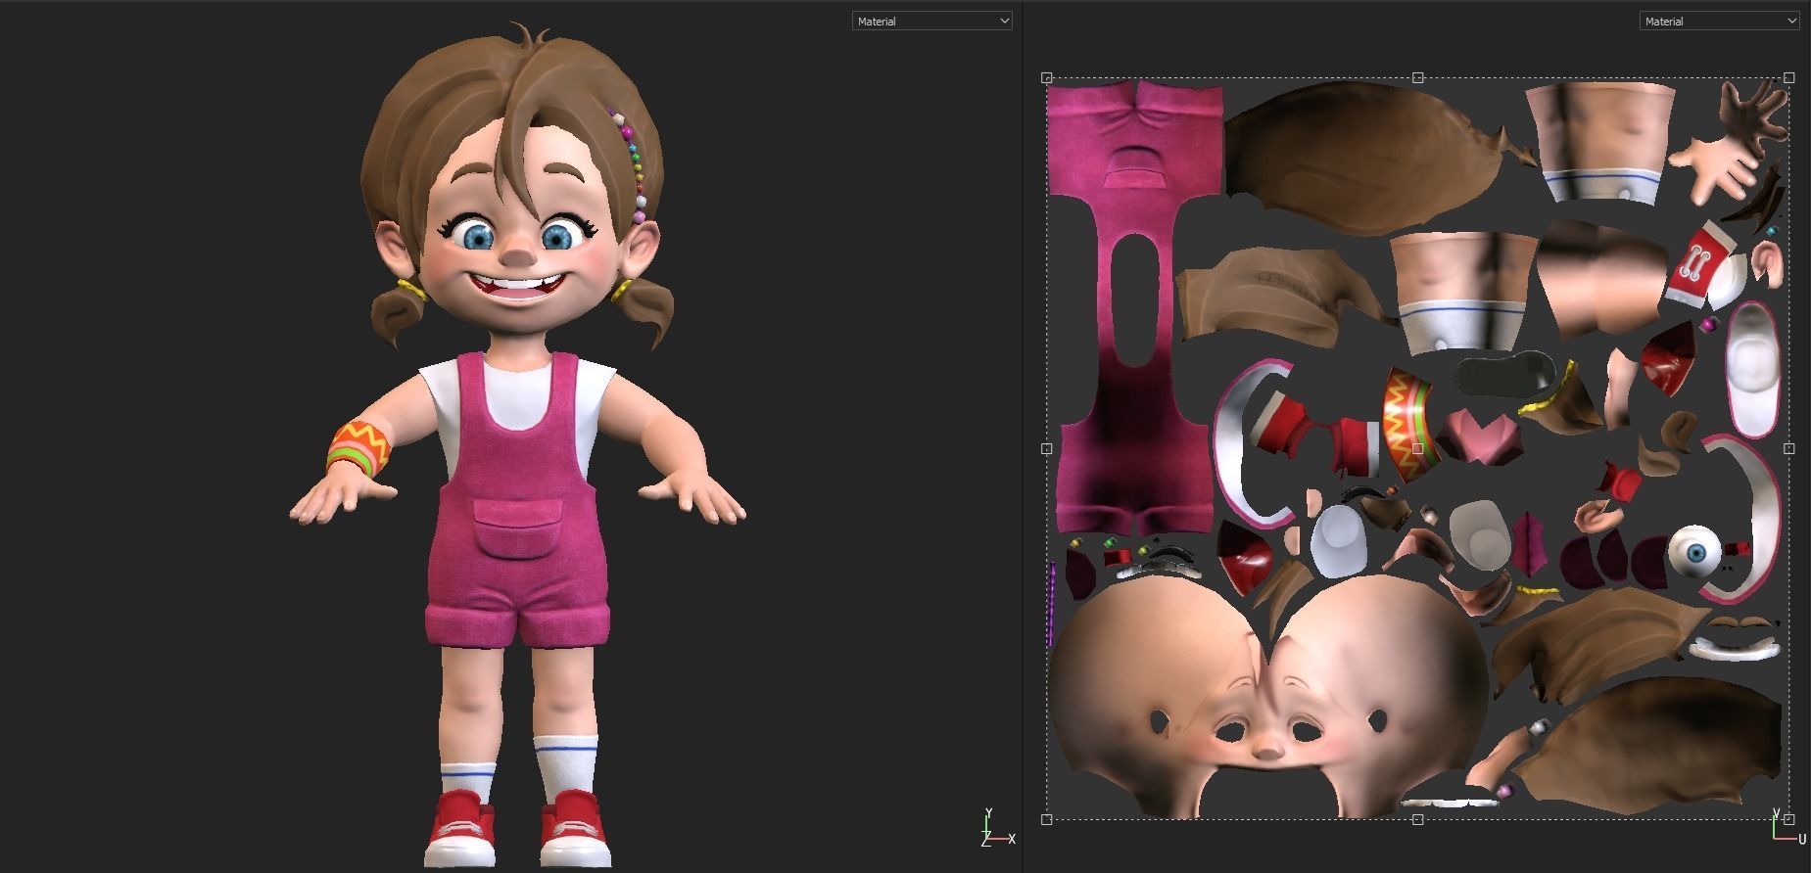Click bottom-middle UV selection handle

pyautogui.click(x=1417, y=819)
